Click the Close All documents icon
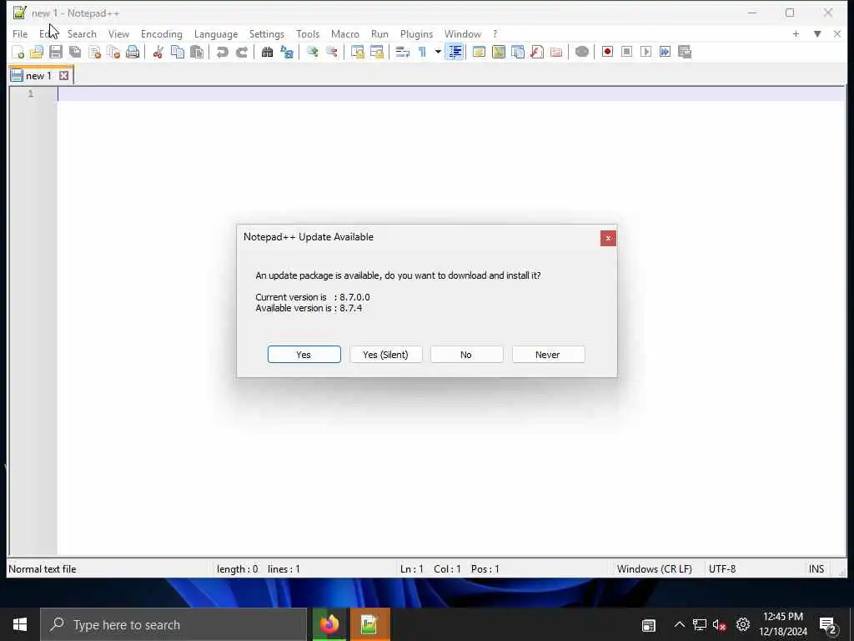Image resolution: width=854 pixels, height=641 pixels. pos(113,52)
